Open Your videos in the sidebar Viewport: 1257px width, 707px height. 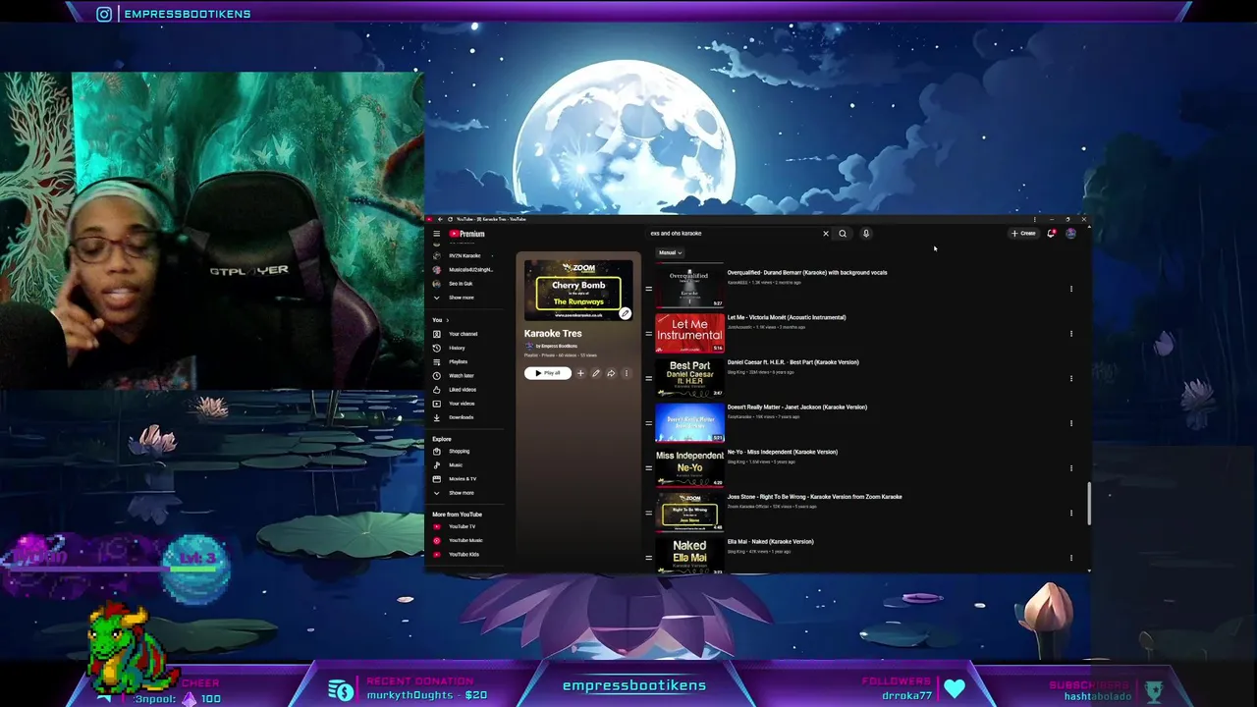tap(464, 404)
